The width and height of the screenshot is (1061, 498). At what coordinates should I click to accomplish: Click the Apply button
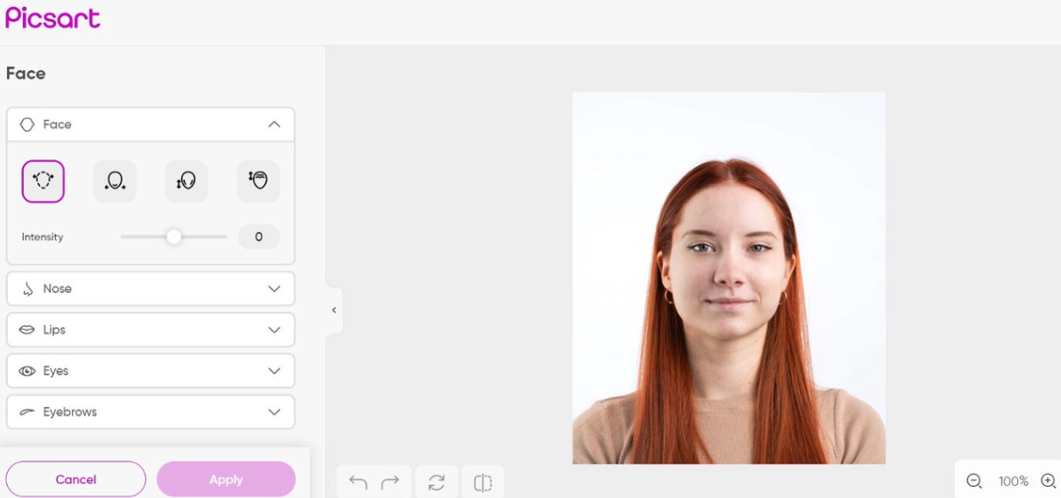[226, 479]
